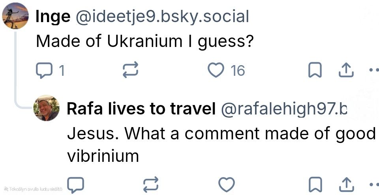379x195 pixels.
Task: Like Inge's post with 16 likes
Action: [x=216, y=70]
